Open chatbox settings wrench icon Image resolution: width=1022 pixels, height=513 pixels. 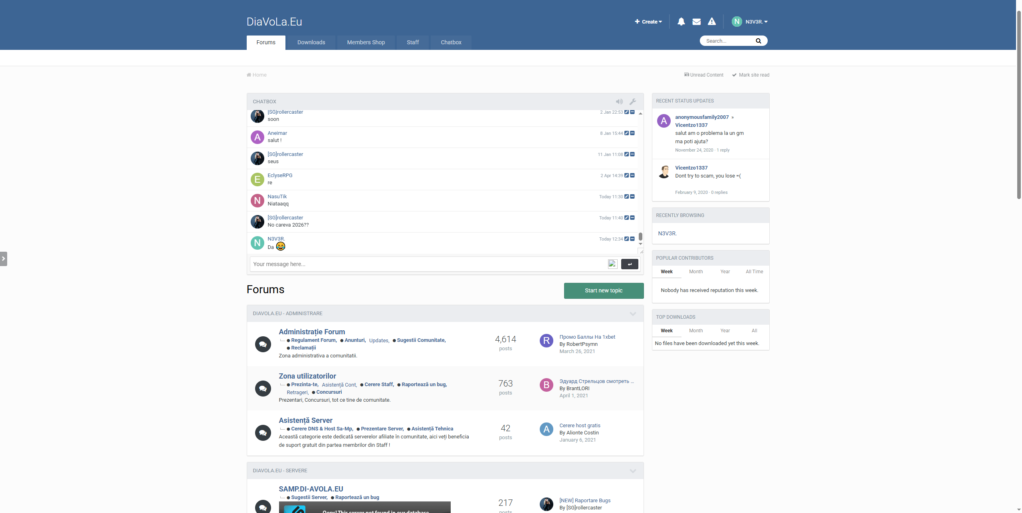click(633, 102)
